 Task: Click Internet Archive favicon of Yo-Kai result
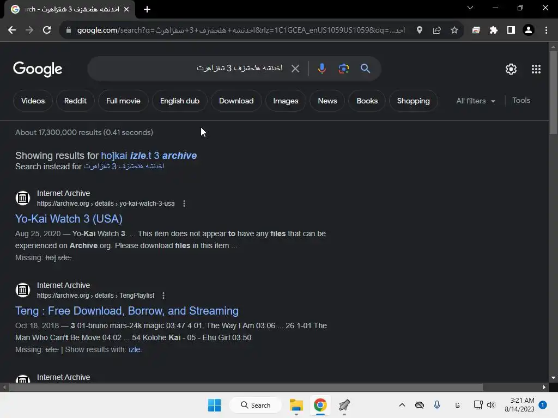(x=23, y=198)
